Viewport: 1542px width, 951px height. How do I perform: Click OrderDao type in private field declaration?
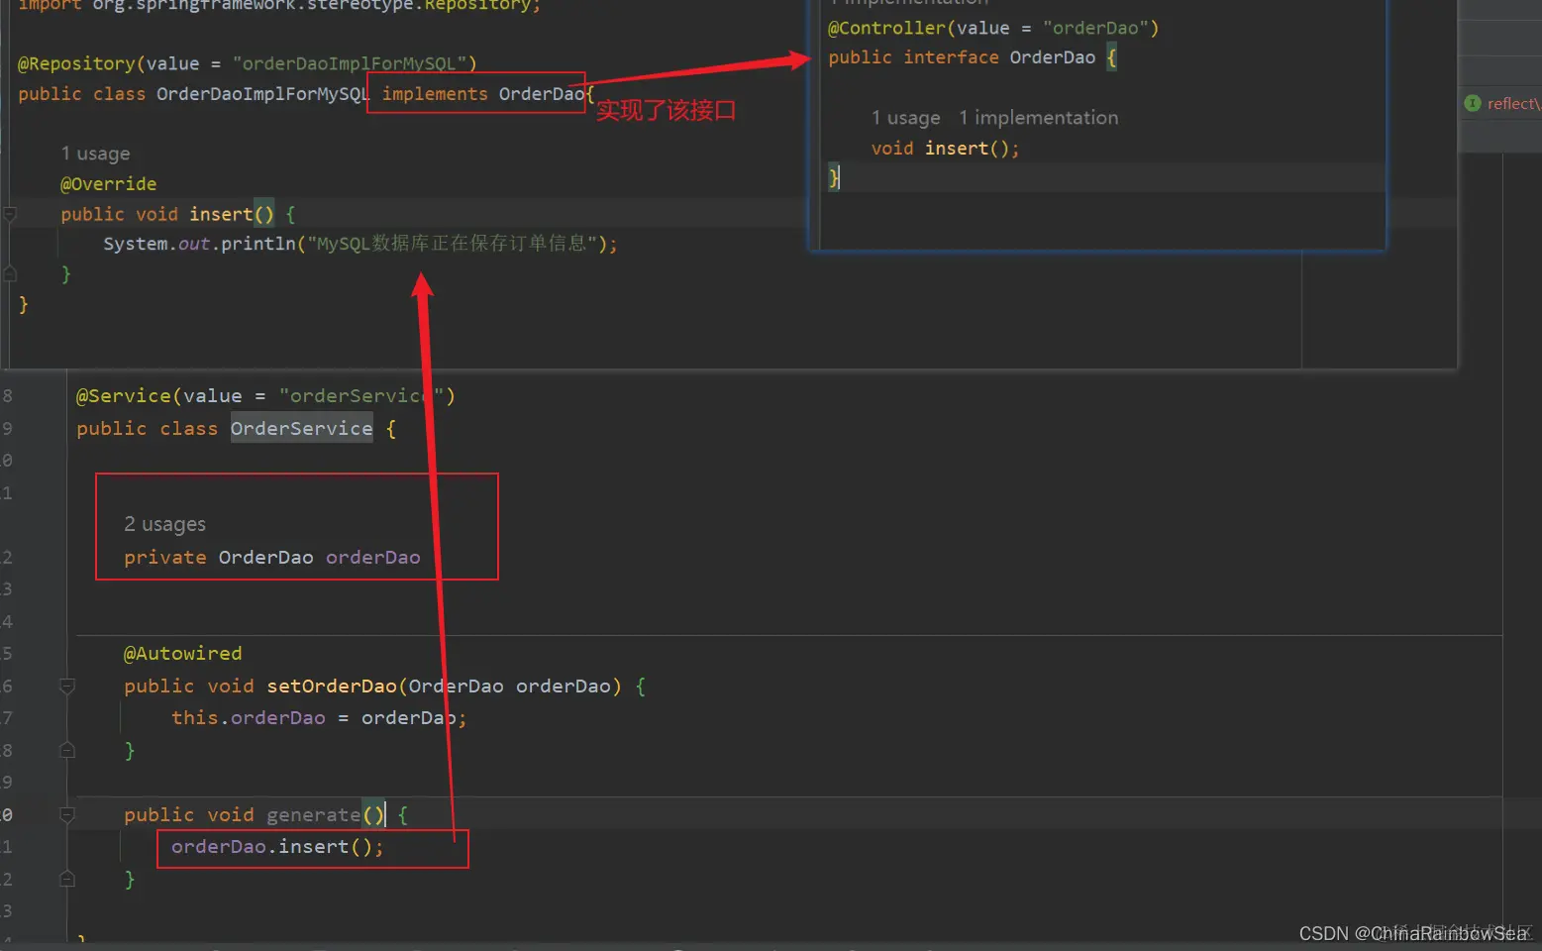point(266,558)
